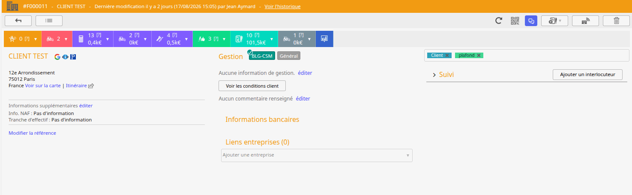
Task: Select the Général badge
Action: click(x=289, y=56)
